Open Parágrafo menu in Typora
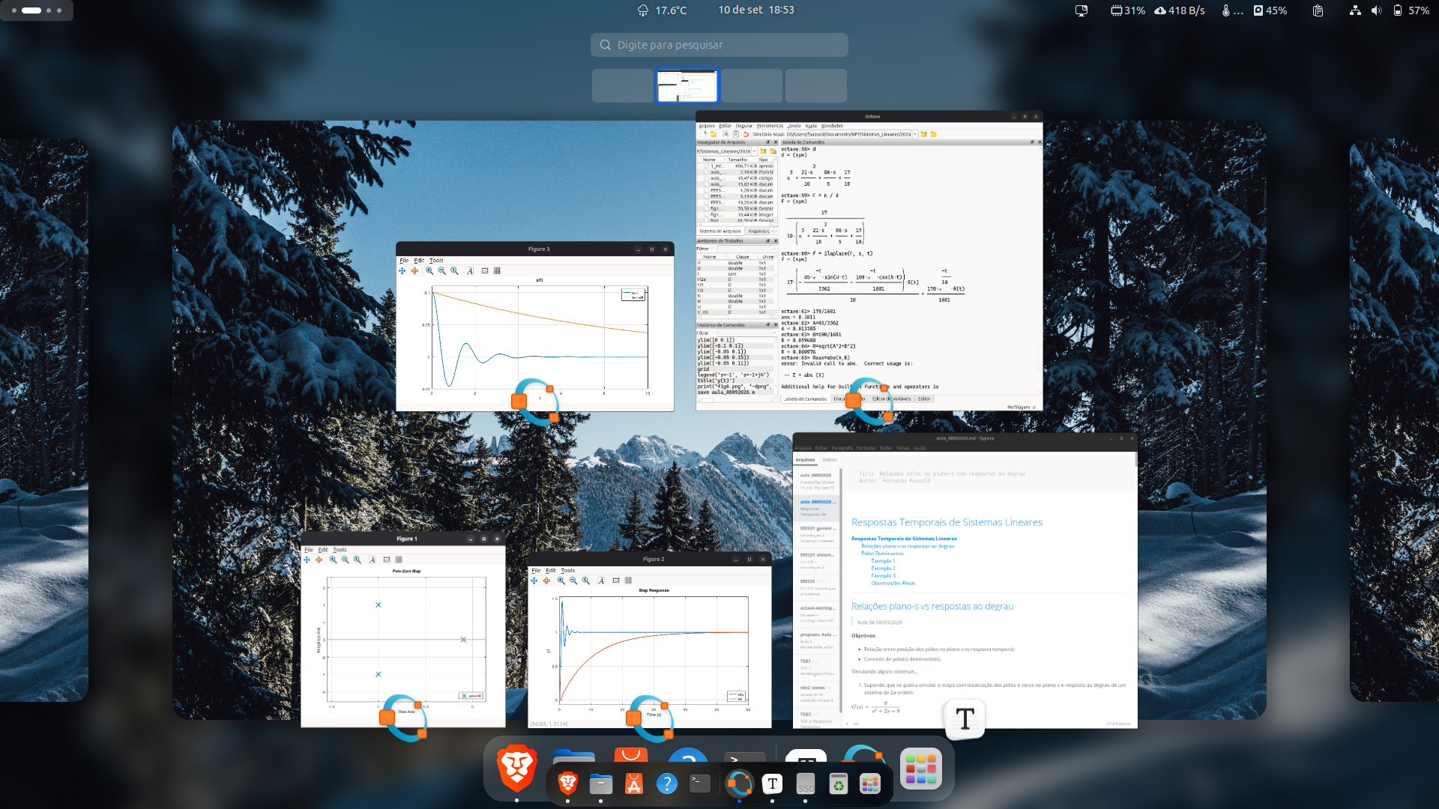This screenshot has height=809, width=1439. (842, 448)
